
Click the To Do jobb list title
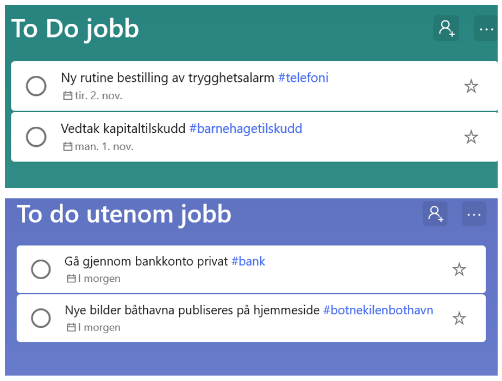coord(75,28)
